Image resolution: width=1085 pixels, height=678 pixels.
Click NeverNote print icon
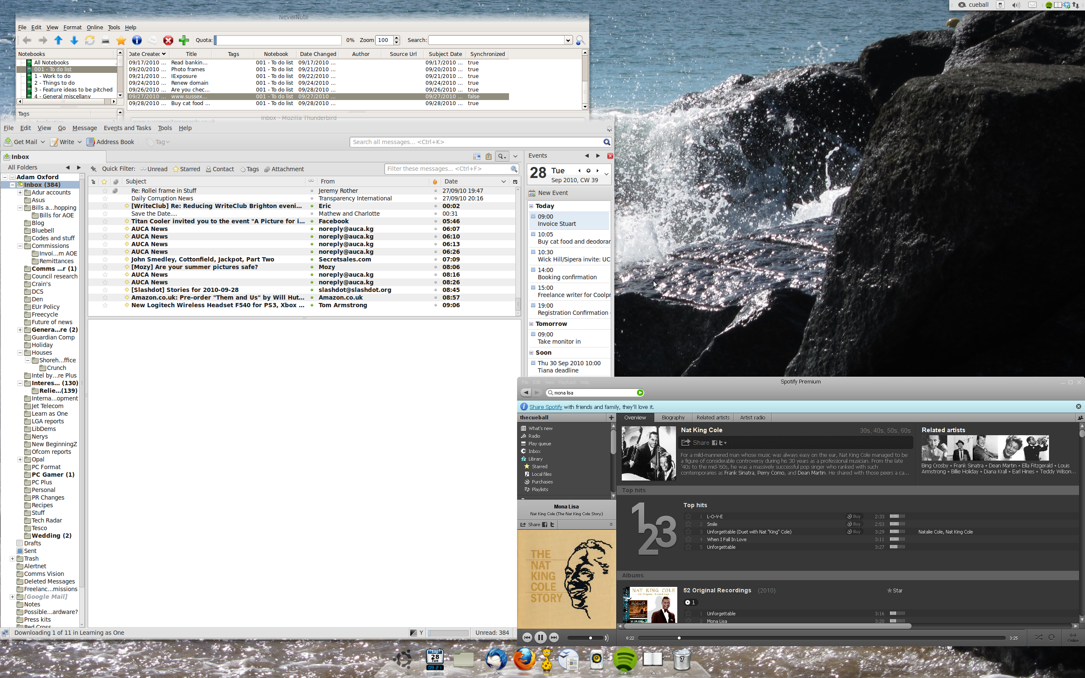106,41
